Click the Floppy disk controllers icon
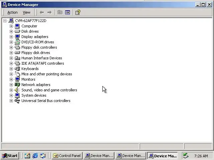The image size is (214, 160). tap(17, 47)
